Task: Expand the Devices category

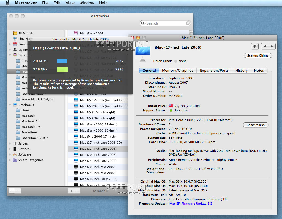Action: coord(10,149)
